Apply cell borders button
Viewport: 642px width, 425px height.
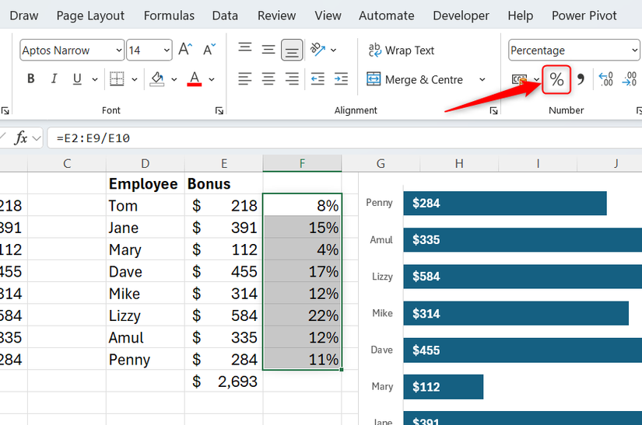(x=117, y=78)
